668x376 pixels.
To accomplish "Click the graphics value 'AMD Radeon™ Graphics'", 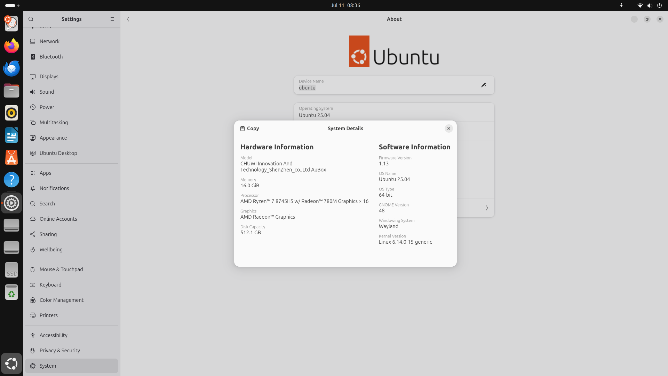I will pyautogui.click(x=268, y=217).
